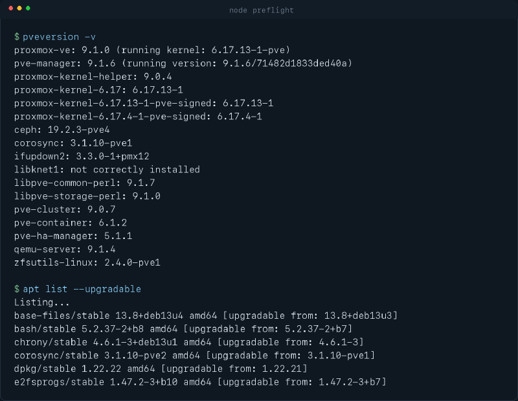Screen dimensions: 518x401
Task: Click the 'proxmox-kernel-6.17.4-1-pve-signed' line
Action: (138, 117)
